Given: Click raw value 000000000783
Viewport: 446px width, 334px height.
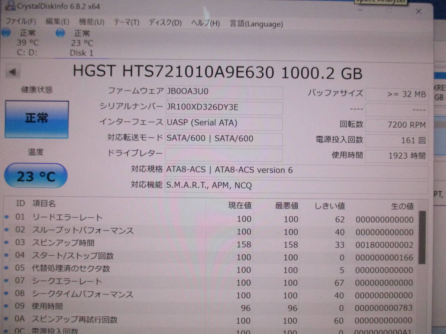Looking at the screenshot, I should [x=384, y=308].
